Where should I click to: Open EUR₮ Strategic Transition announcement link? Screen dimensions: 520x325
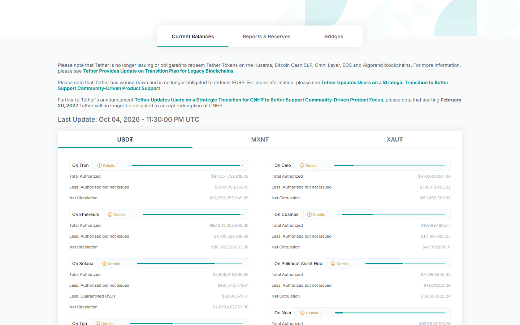point(253,86)
